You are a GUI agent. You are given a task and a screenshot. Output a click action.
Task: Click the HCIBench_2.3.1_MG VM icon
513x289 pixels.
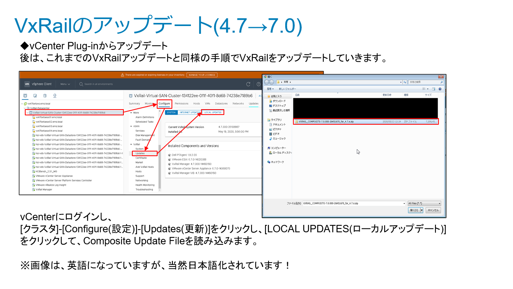[33, 171]
